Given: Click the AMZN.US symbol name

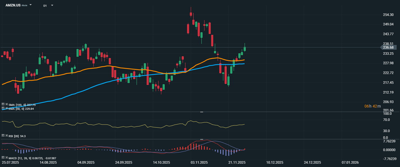Looking at the screenshot, I should click(13, 5).
